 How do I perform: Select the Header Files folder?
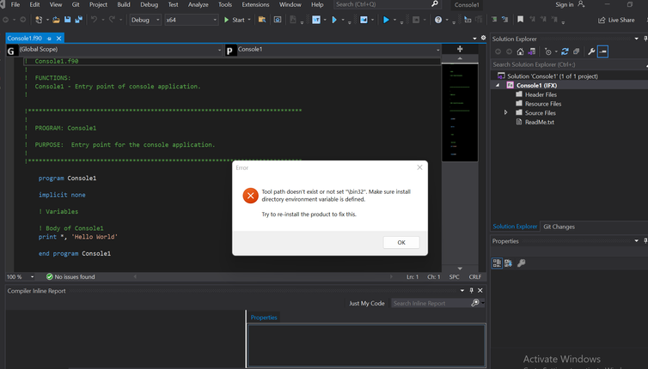(540, 94)
